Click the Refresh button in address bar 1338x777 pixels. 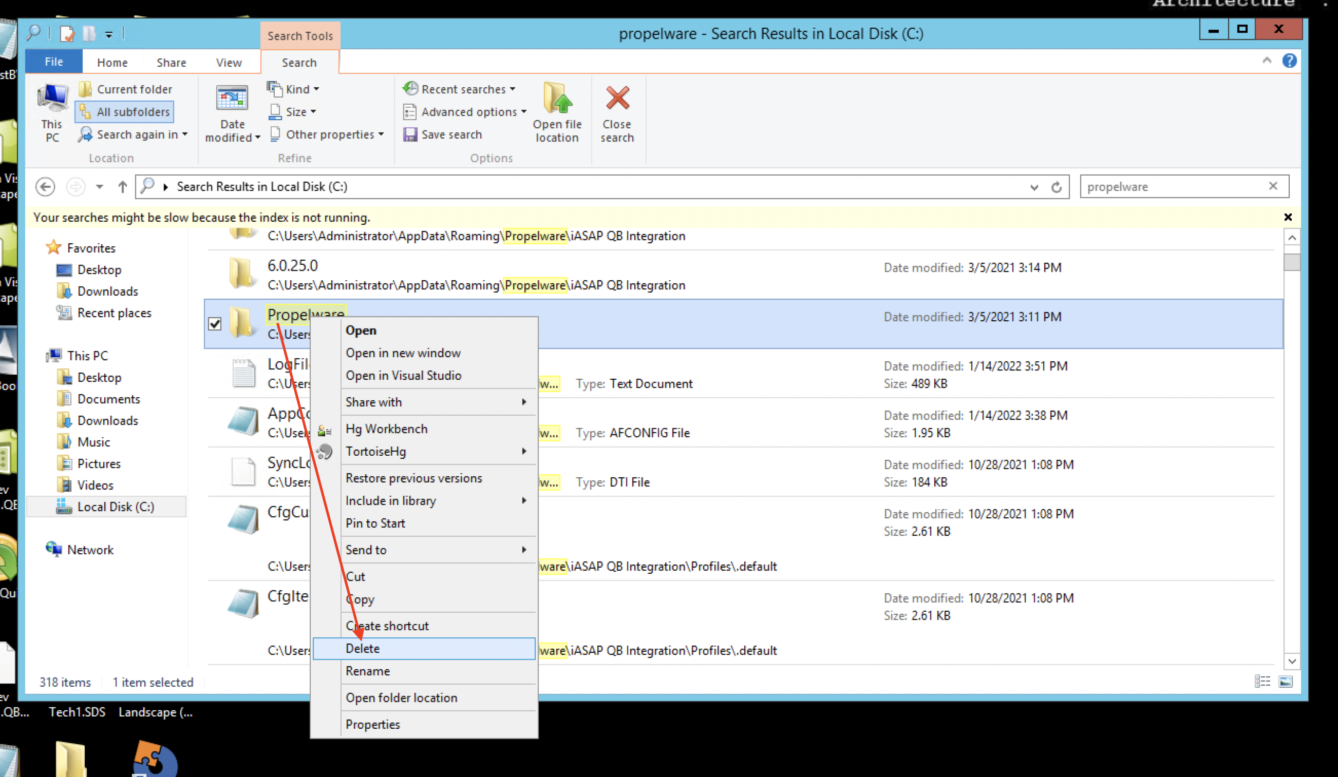click(1057, 187)
